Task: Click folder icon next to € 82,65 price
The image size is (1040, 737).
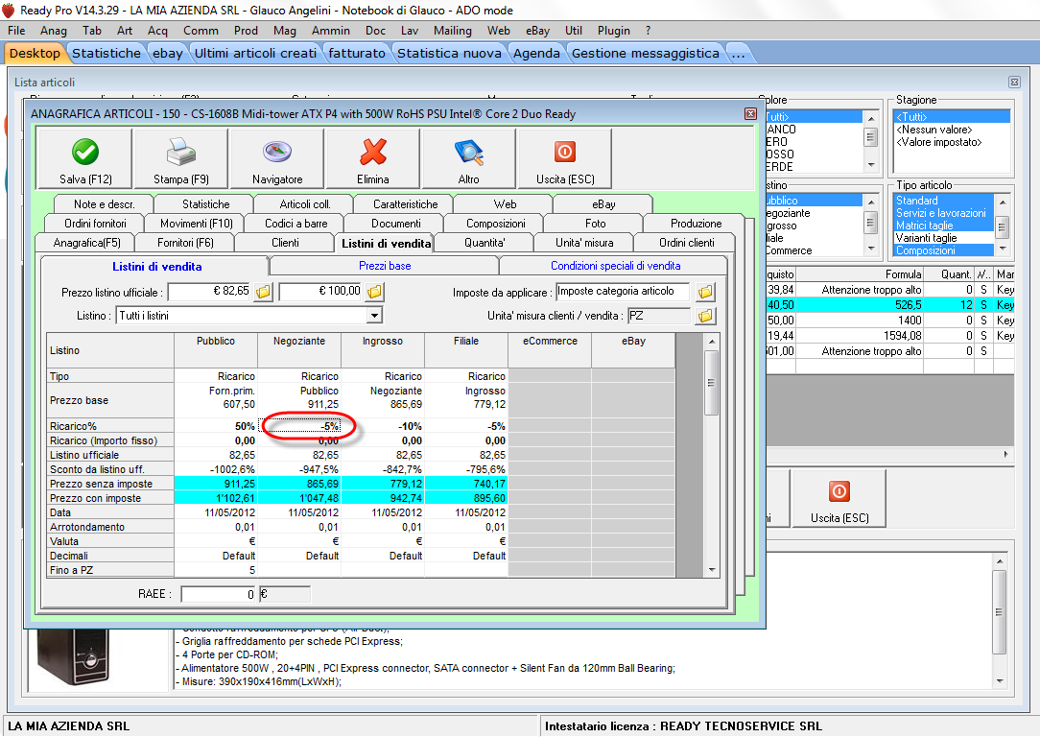Action: [x=263, y=292]
